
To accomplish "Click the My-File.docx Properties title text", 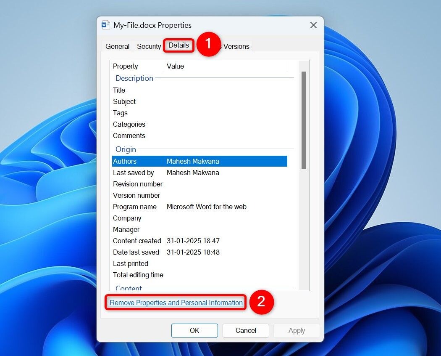I will pyautogui.click(x=152, y=25).
